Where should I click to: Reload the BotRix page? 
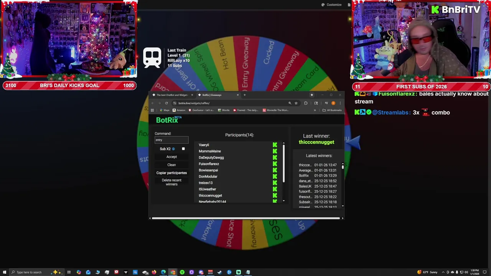click(166, 103)
